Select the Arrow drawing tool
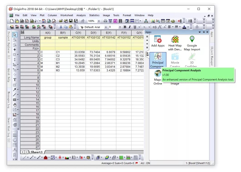This screenshot has height=172, width=241. [14, 90]
